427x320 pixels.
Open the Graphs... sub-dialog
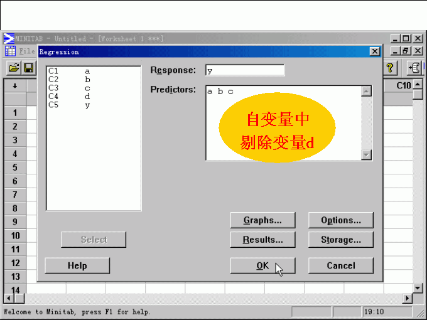(x=262, y=220)
